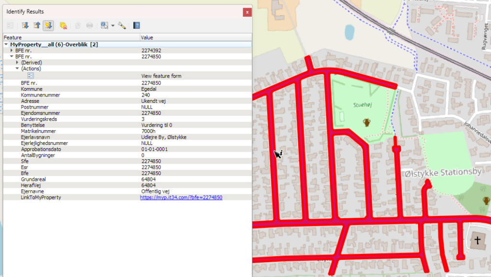The width and height of the screenshot is (491, 277).
Task: Click the church marker on the map
Action: (477, 239)
